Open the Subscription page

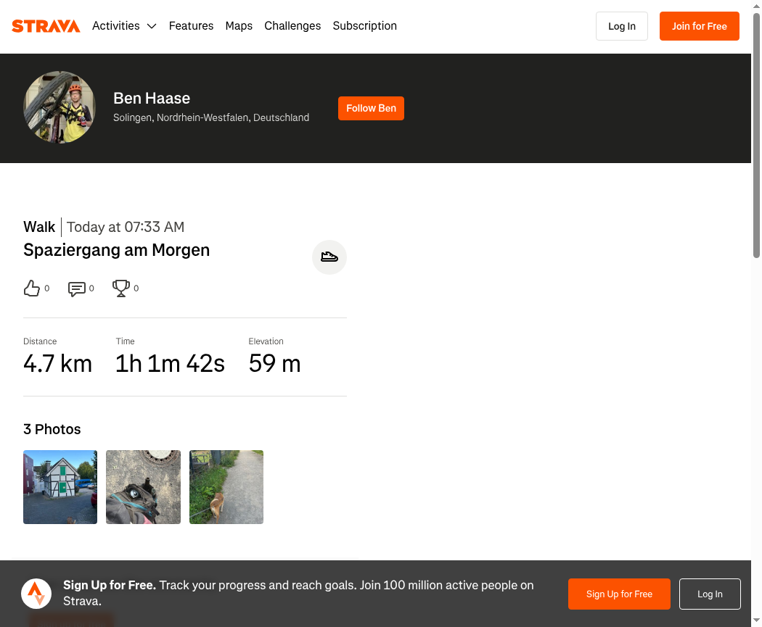click(364, 25)
